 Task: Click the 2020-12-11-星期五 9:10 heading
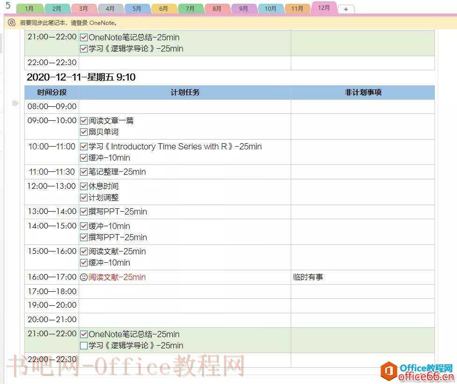point(81,77)
